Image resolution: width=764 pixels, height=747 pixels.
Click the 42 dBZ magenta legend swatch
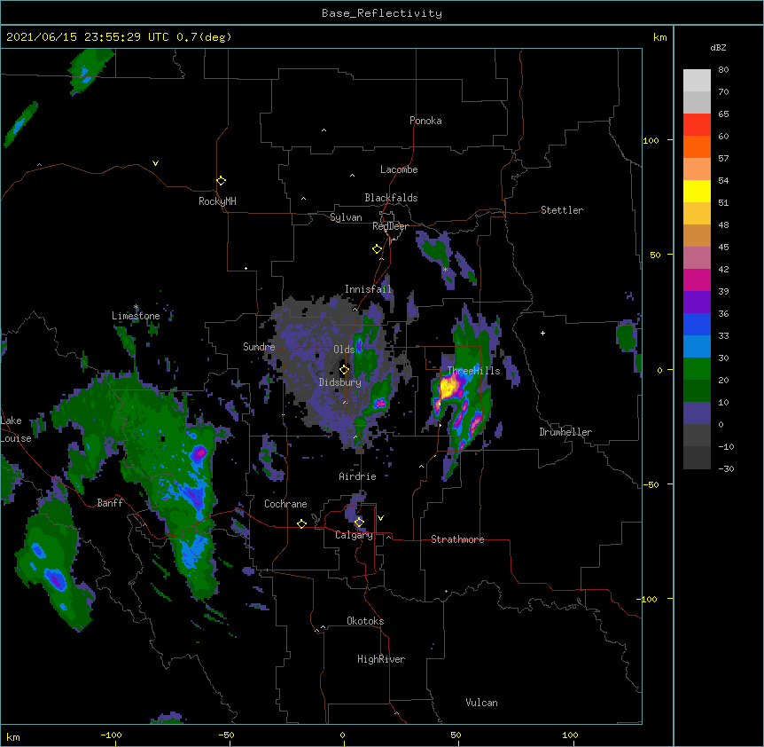[x=697, y=279]
